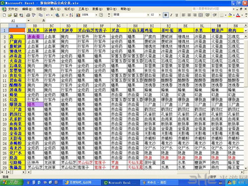This screenshot has width=248, height=186.
Task: Expand the borders style dropdown arrow
Action: tap(226, 15)
